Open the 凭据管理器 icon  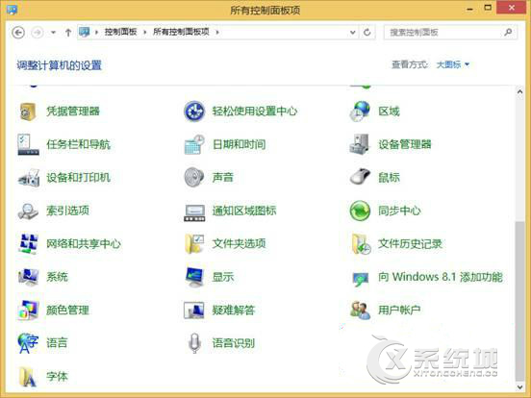(x=28, y=112)
